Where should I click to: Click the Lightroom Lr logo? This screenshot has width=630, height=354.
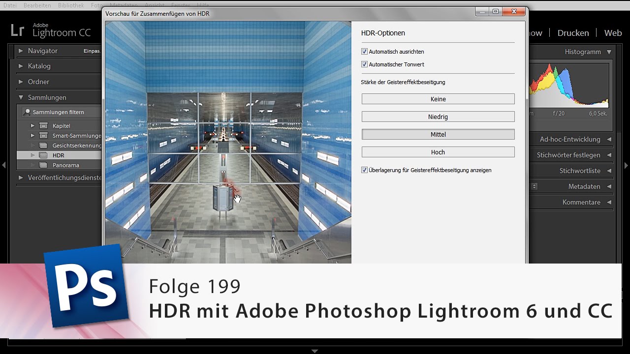coord(17,30)
